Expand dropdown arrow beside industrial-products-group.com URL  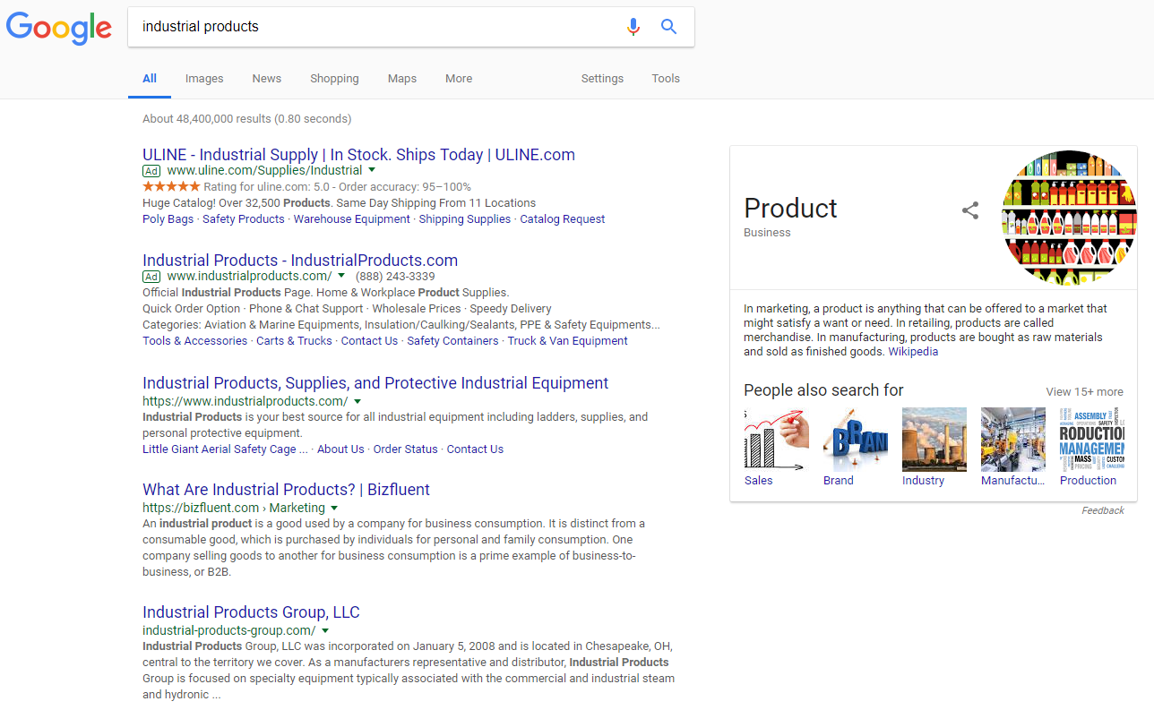325,630
